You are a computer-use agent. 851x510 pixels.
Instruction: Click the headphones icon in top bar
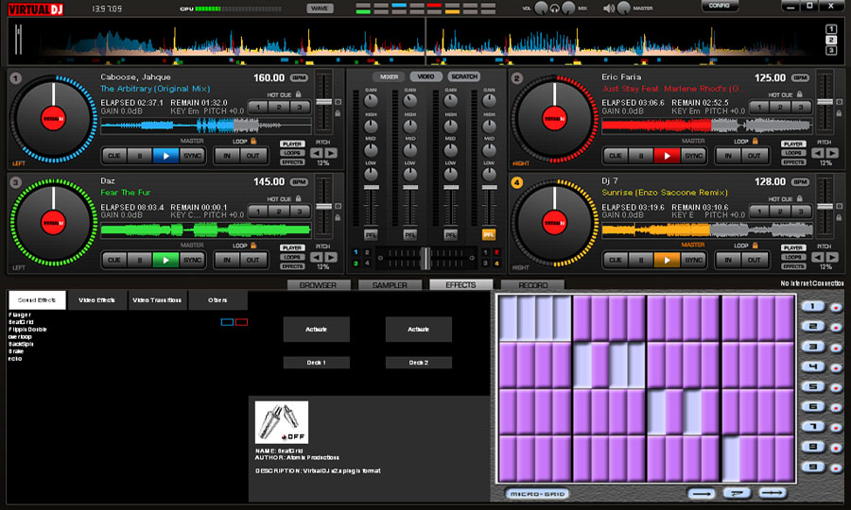point(553,8)
